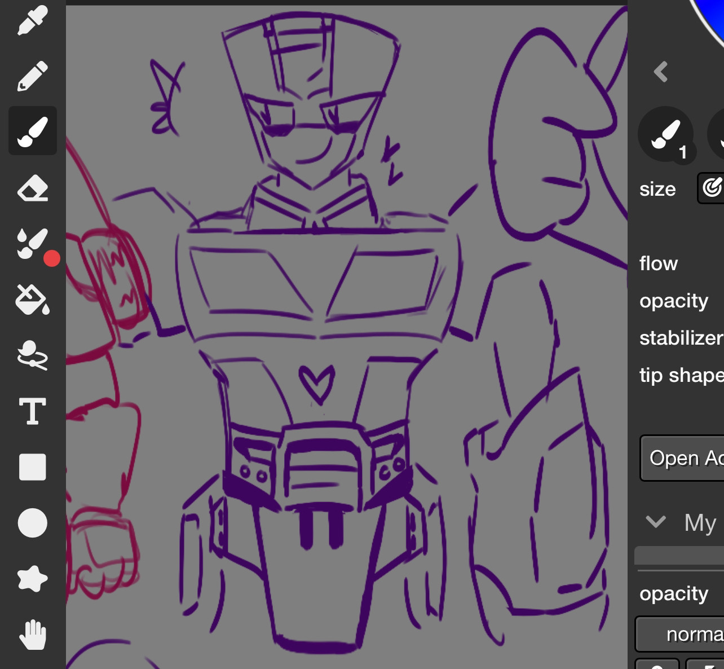Select the Ellipse shape tool
This screenshot has height=669, width=724.
click(33, 523)
